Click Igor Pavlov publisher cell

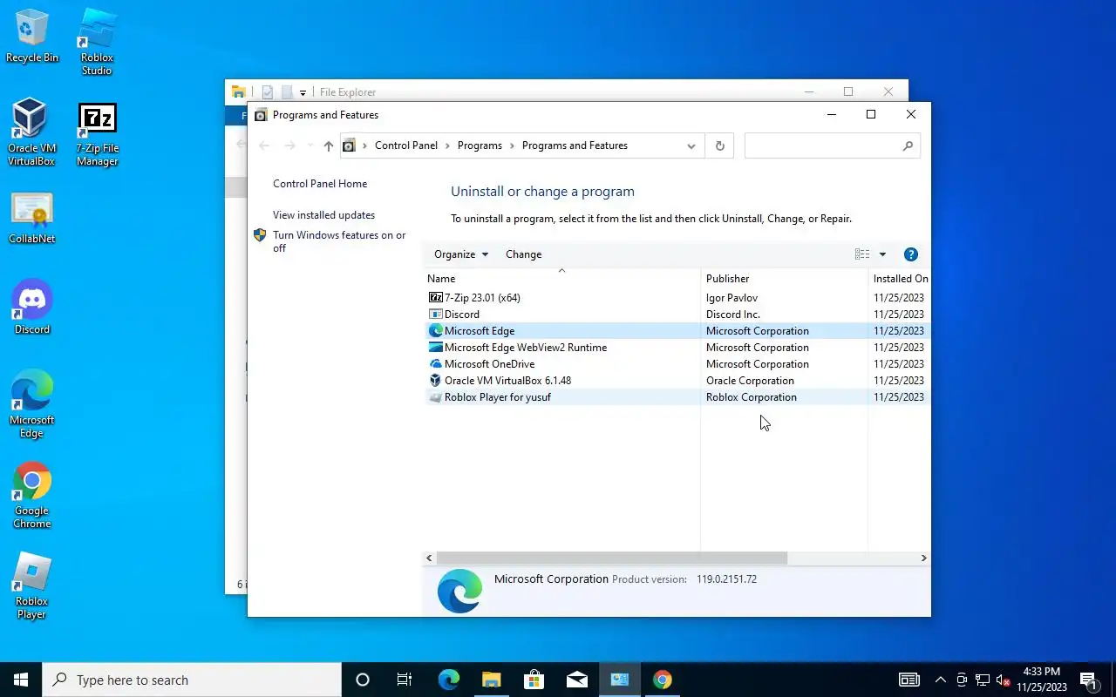(x=732, y=298)
